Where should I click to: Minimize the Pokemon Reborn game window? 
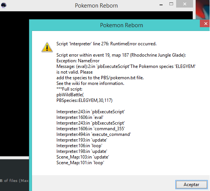click(161, 5)
